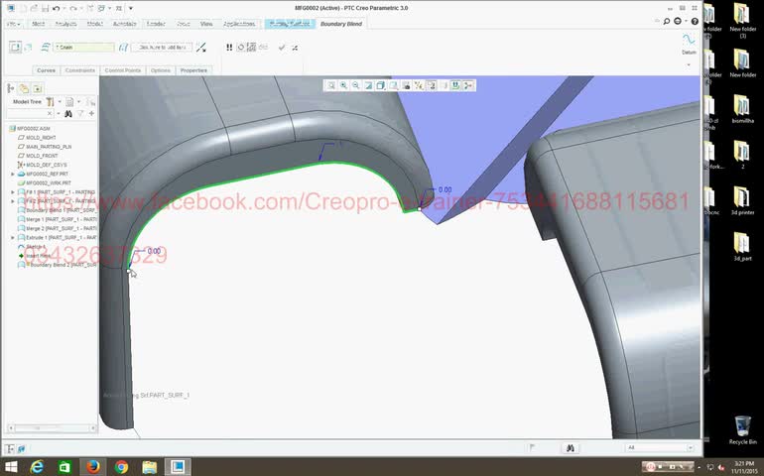Click the last icon on the graphics toolbar
Image resolution: width=764 pixels, height=476 pixels.
point(468,85)
